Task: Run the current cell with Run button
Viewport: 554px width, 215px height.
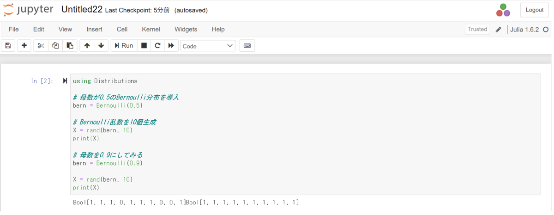Action: [124, 46]
